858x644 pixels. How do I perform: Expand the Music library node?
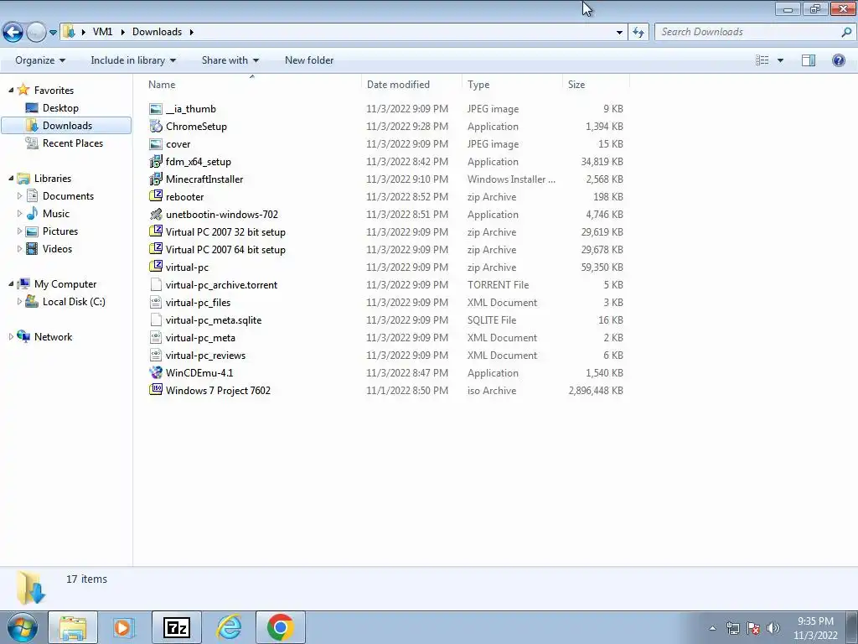click(20, 214)
